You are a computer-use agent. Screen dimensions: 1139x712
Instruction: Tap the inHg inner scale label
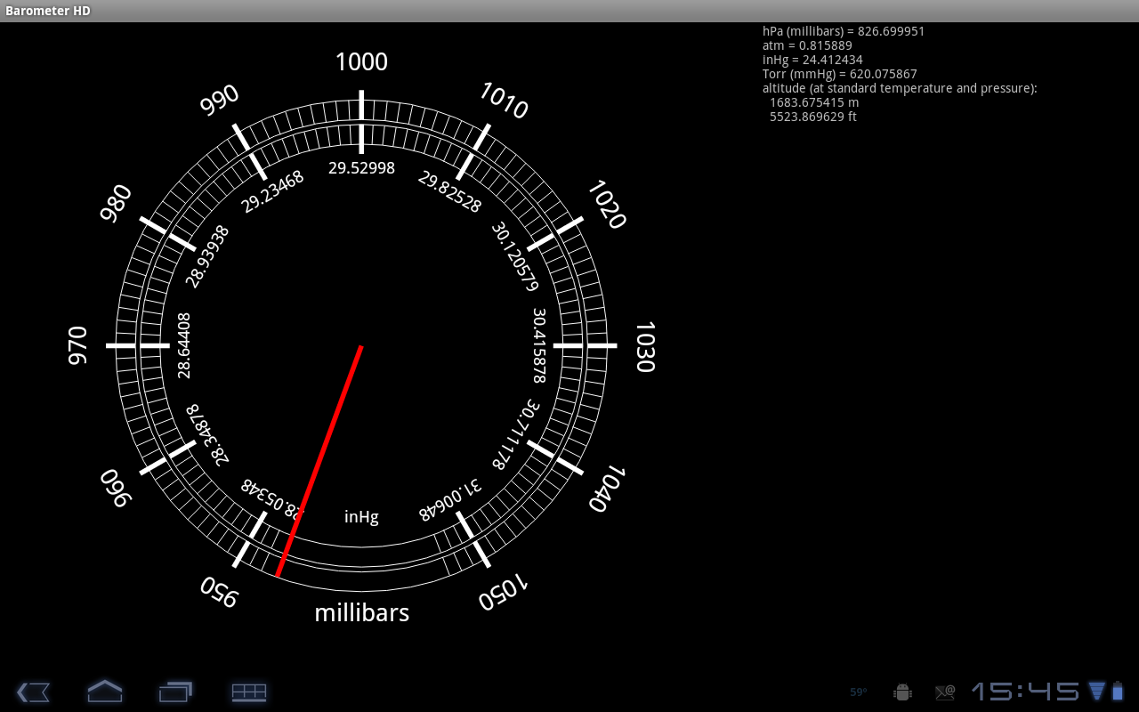click(x=361, y=517)
